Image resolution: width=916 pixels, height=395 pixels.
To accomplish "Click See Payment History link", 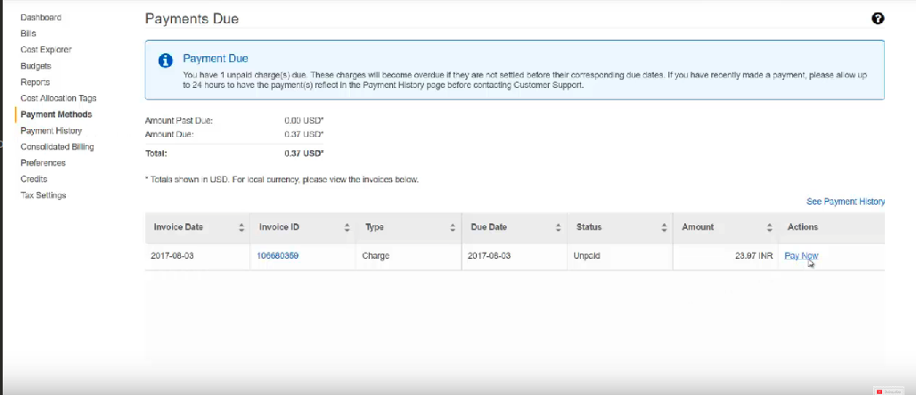I will [845, 202].
